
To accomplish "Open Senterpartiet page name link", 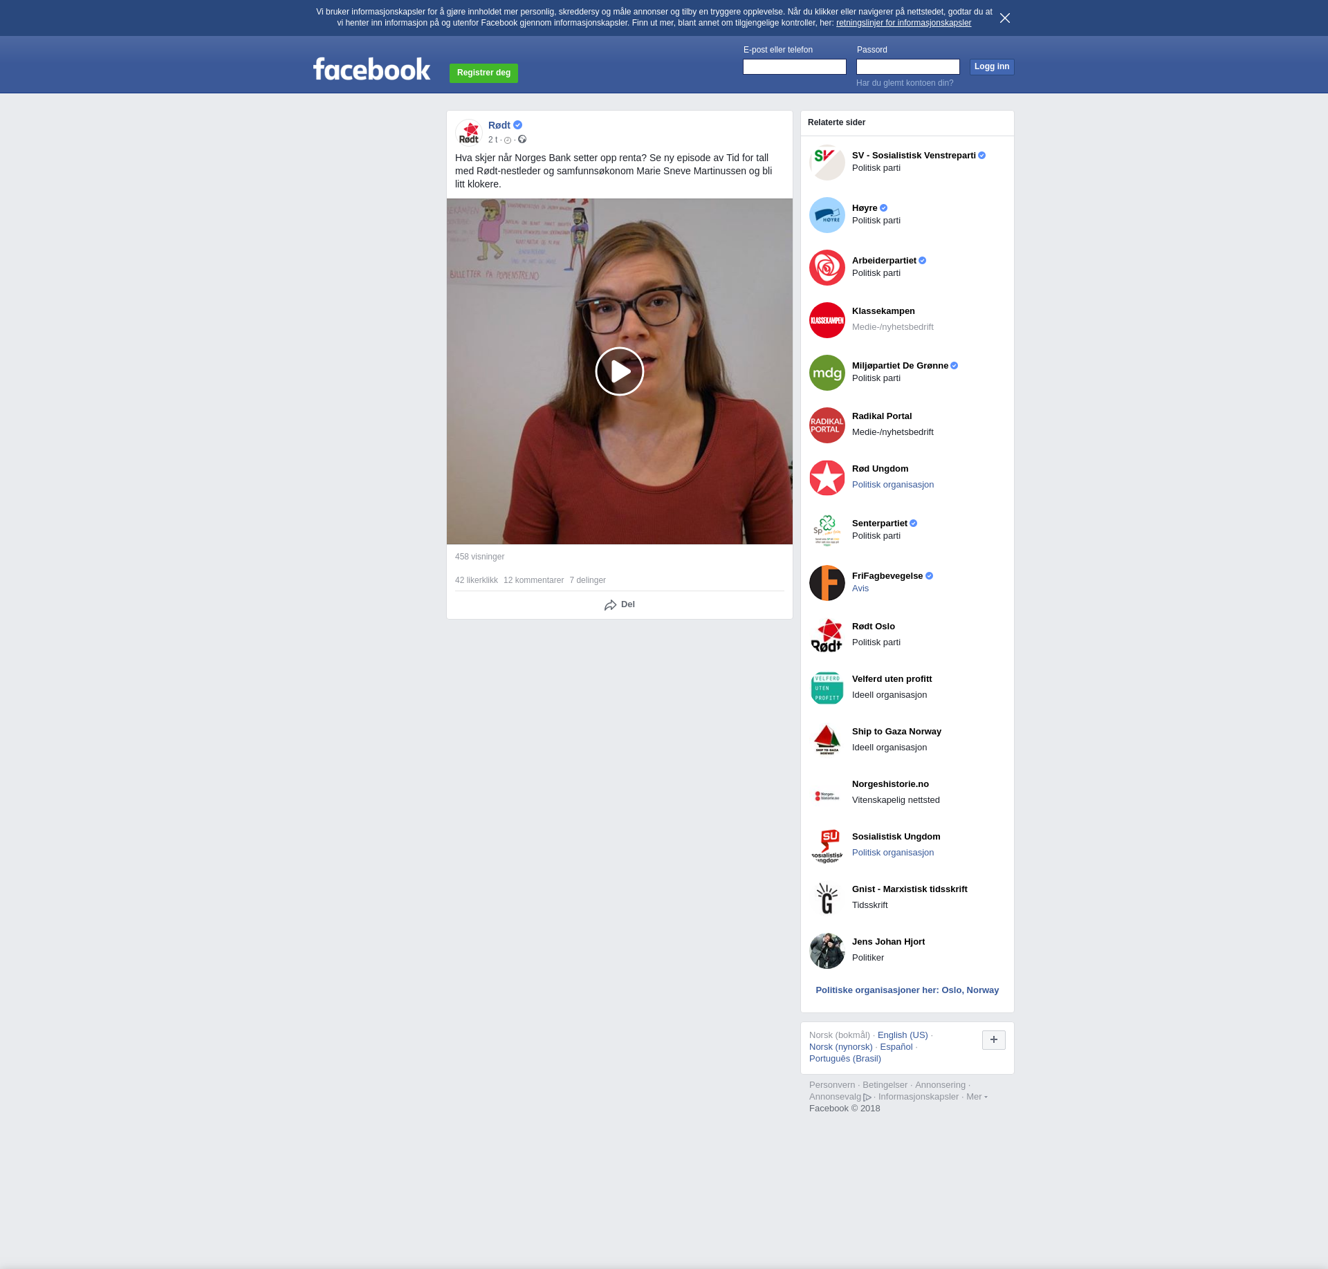I will click(x=880, y=524).
